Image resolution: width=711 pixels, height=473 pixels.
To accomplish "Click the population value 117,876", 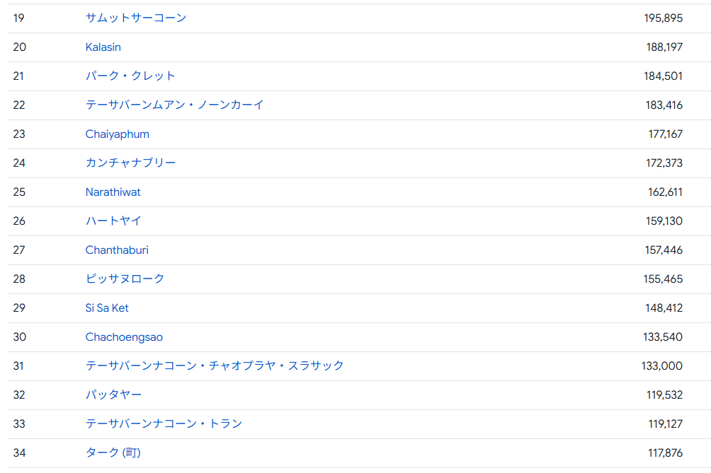I will pyautogui.click(x=665, y=452).
